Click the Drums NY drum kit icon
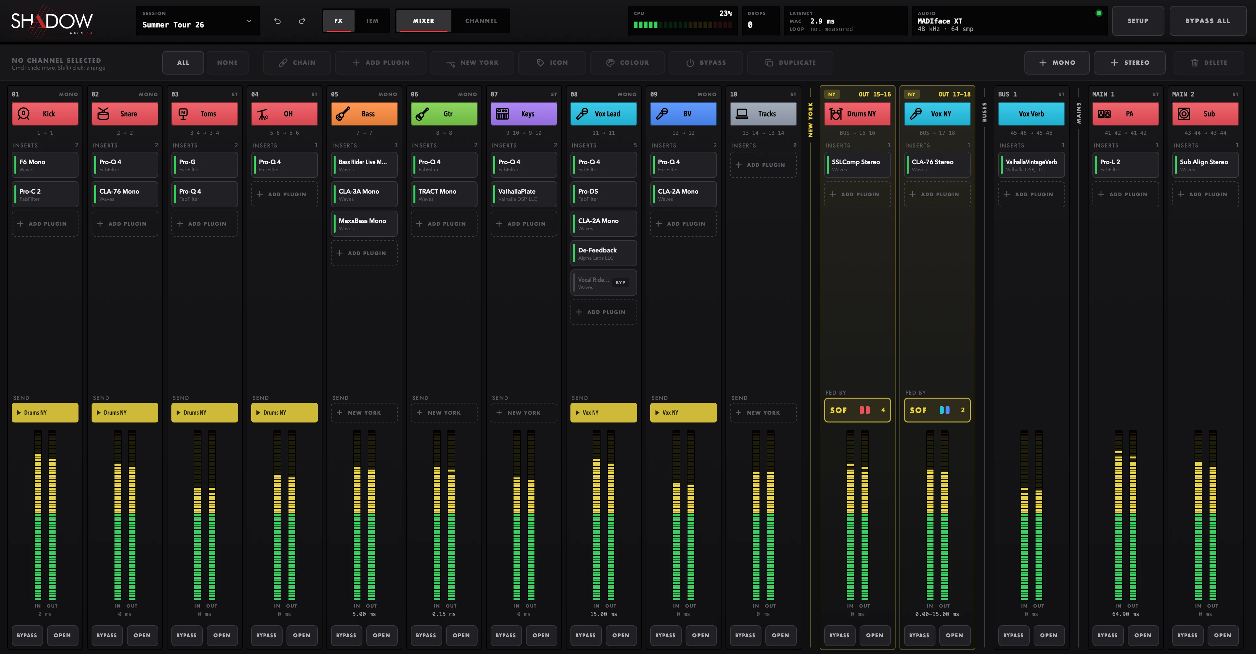This screenshot has height=654, width=1256. pos(836,113)
